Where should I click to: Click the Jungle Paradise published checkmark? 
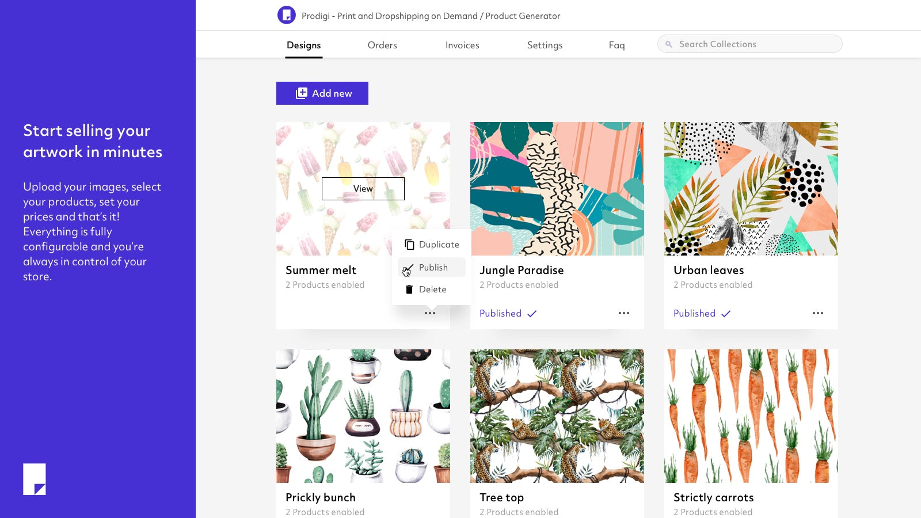pos(532,314)
